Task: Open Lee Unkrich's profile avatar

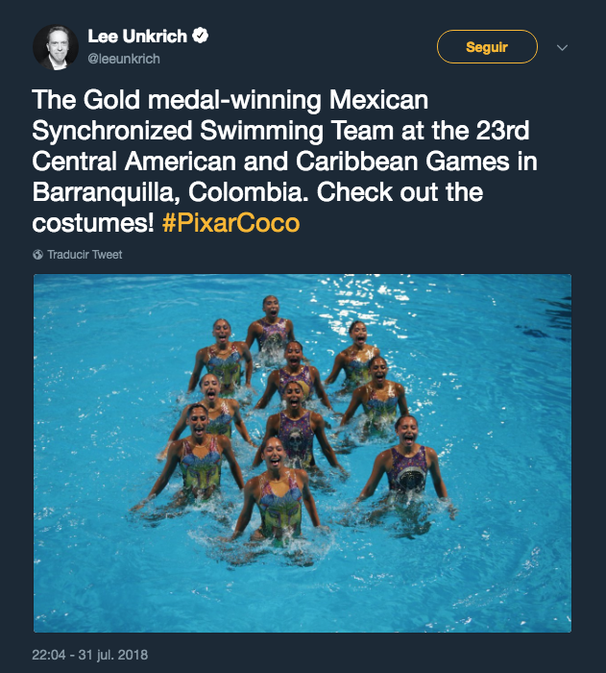Action: tap(56, 47)
